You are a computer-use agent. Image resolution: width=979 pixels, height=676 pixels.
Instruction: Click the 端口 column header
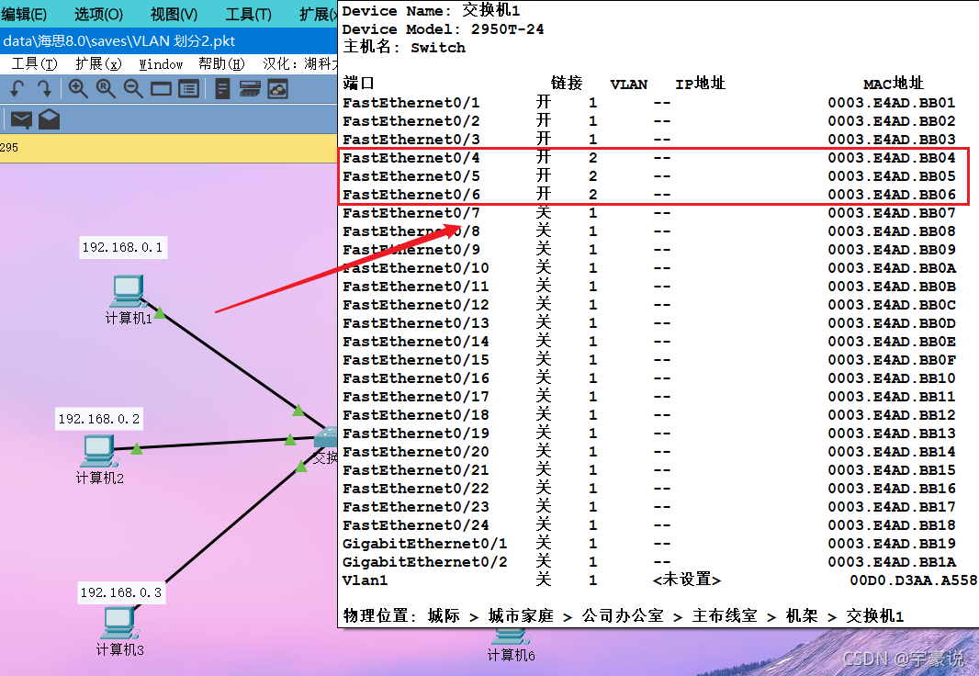tap(358, 83)
